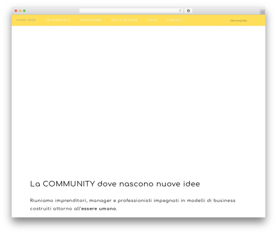Click the heading 'La COMMUNITY dove nascono nuove idee'

(x=115, y=184)
